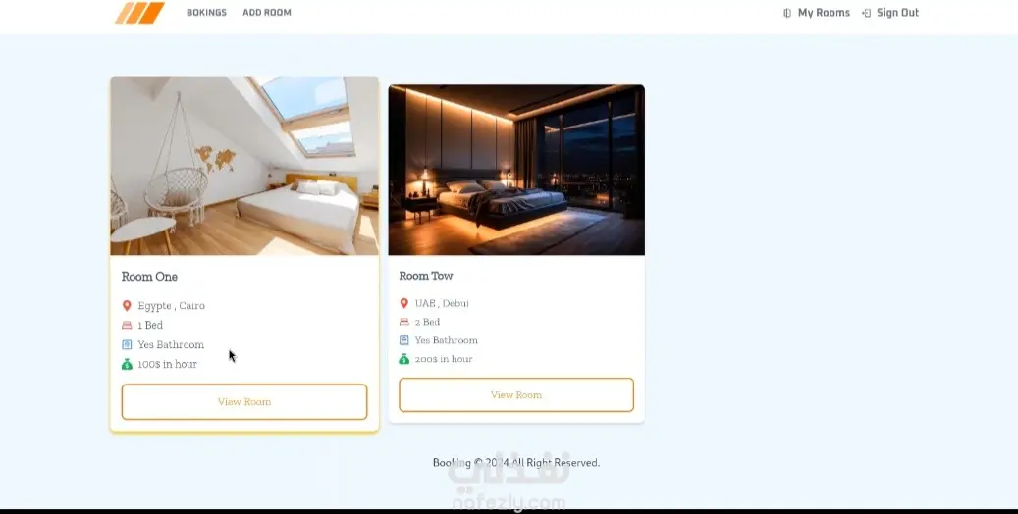
Task: Click Room Tow's bed icon
Action: (x=403, y=322)
